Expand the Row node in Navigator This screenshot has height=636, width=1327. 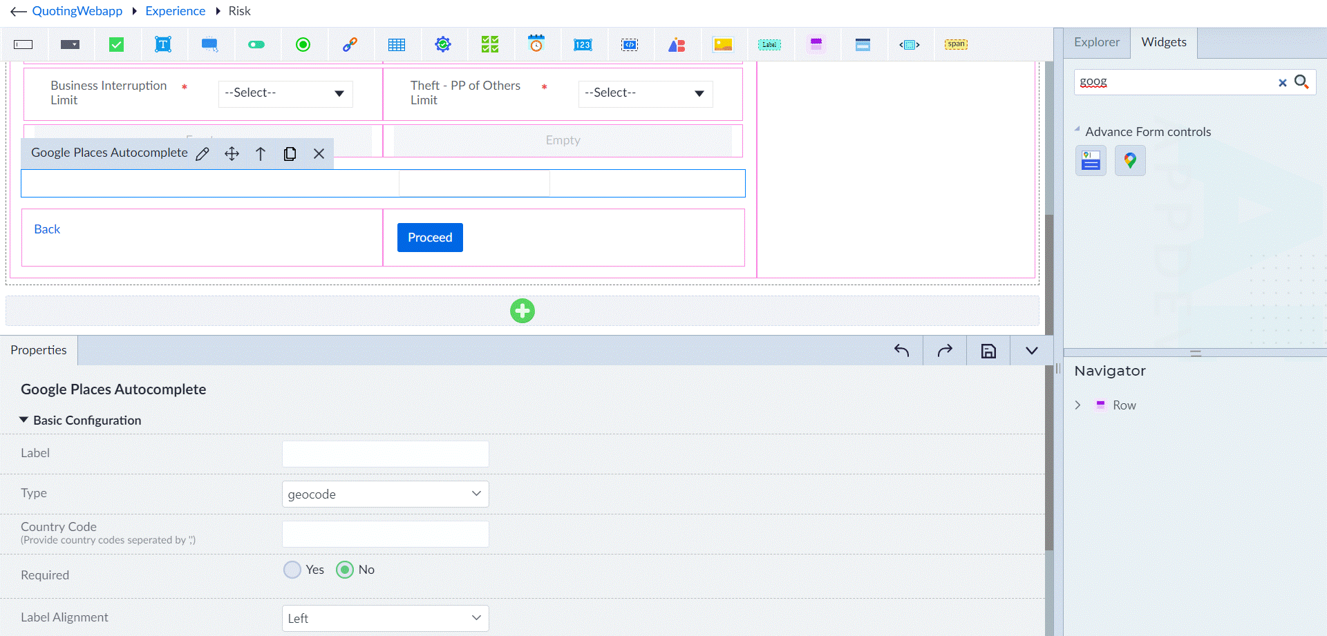pos(1077,405)
